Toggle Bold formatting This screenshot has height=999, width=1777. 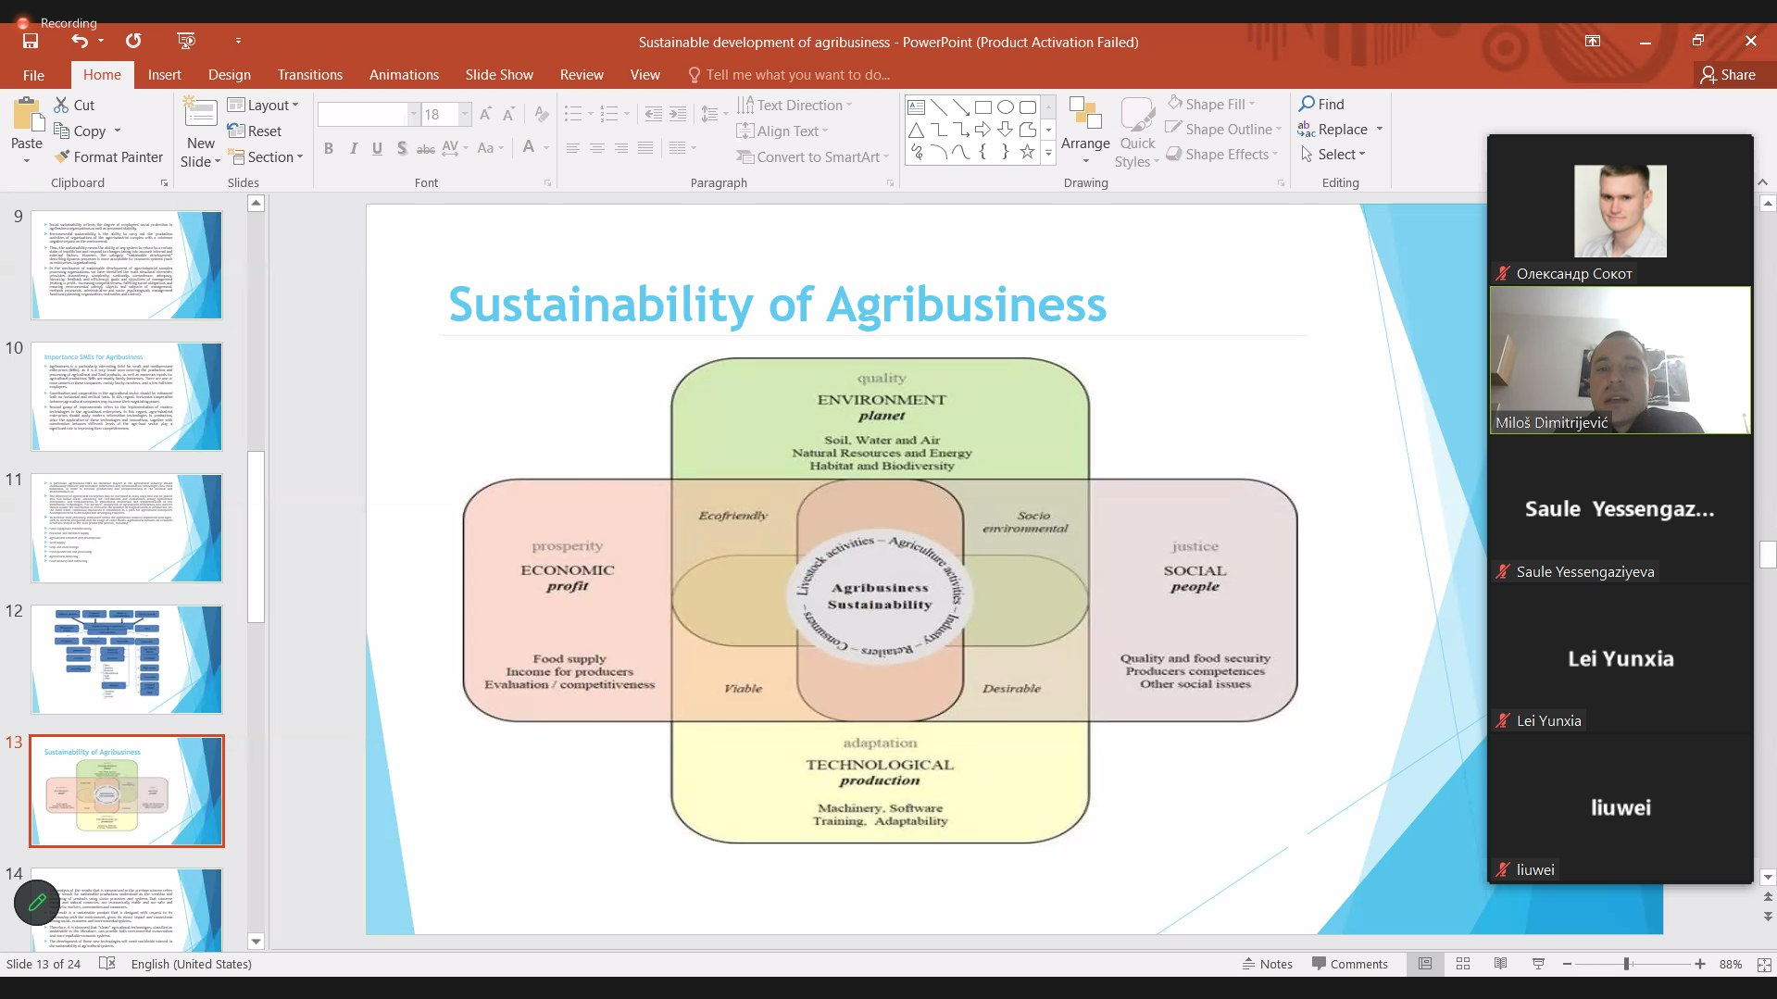[328, 148]
